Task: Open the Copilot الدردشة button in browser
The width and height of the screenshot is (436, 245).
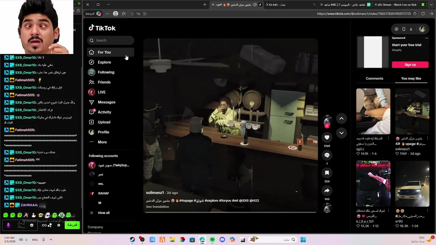Action: 93,14
